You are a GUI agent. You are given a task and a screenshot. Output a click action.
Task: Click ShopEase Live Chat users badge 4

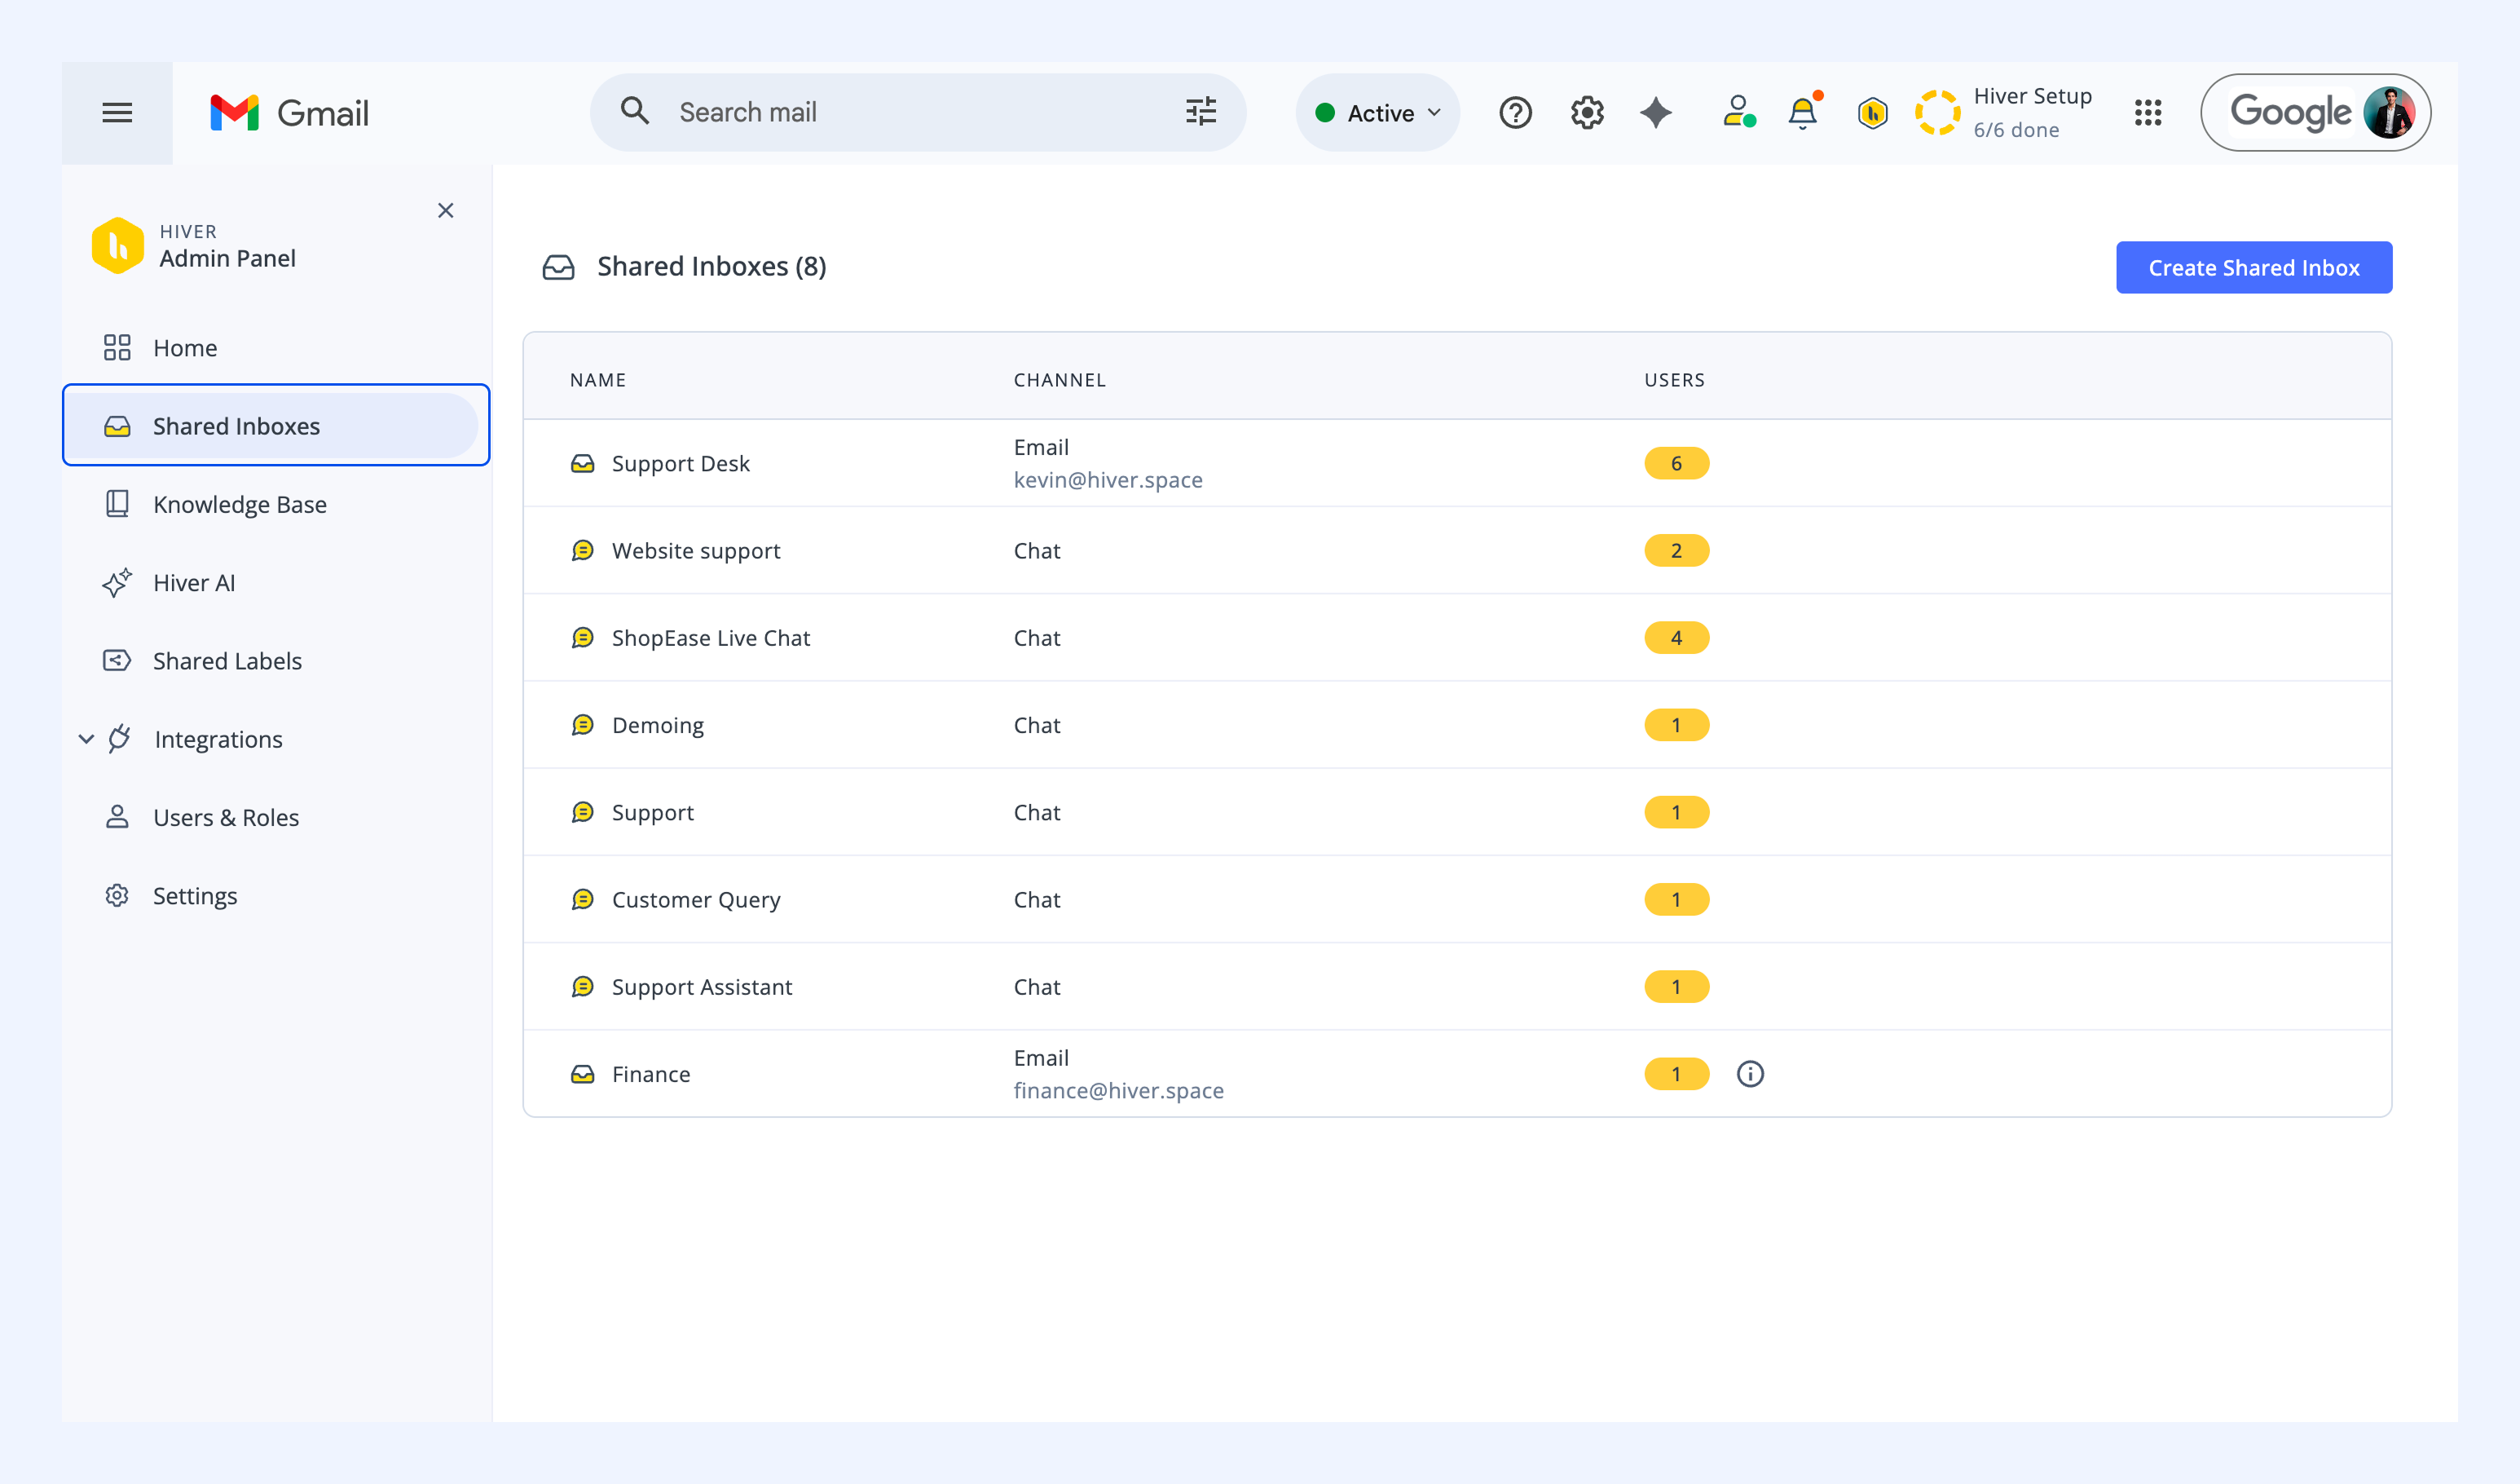(x=1676, y=638)
